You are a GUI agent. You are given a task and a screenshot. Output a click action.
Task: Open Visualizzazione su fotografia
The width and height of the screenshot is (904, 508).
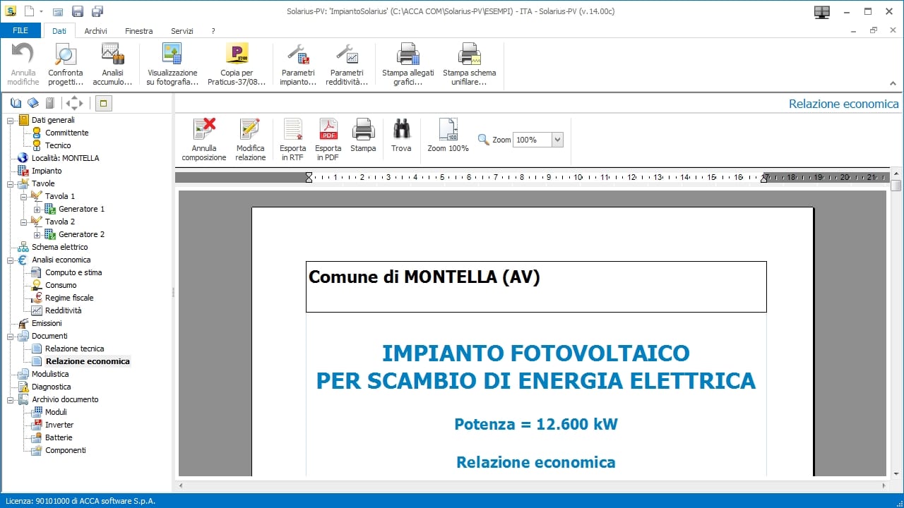coord(170,64)
